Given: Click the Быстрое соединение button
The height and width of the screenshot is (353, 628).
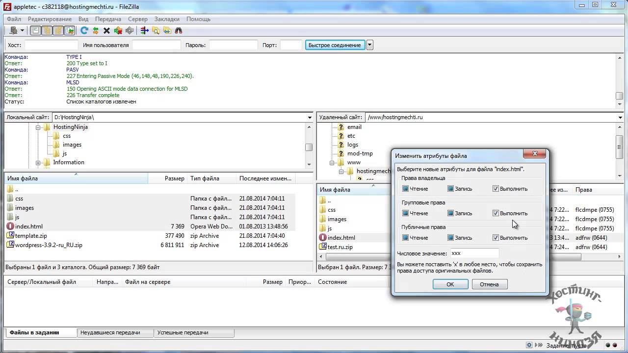Looking at the screenshot, I should [x=335, y=45].
